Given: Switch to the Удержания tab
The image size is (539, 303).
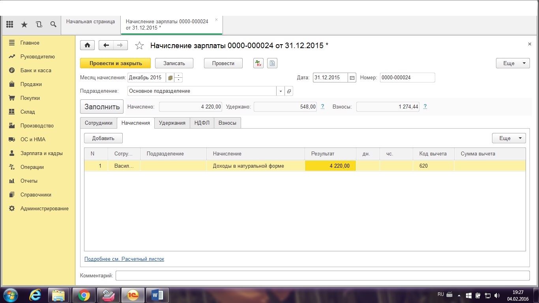Looking at the screenshot, I should (172, 123).
